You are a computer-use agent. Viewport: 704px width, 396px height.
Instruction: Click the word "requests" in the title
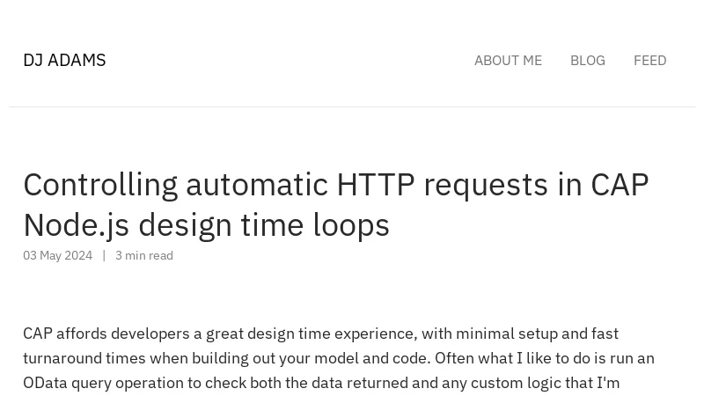tap(486, 186)
